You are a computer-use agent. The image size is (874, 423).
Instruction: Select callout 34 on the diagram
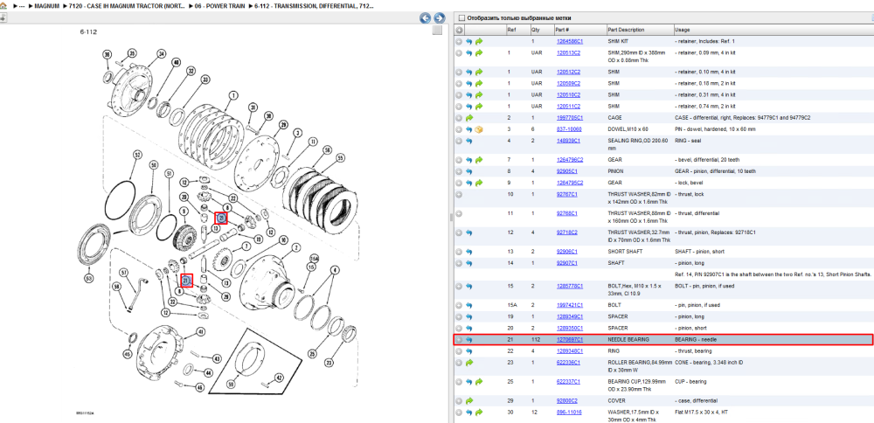[x=161, y=54]
